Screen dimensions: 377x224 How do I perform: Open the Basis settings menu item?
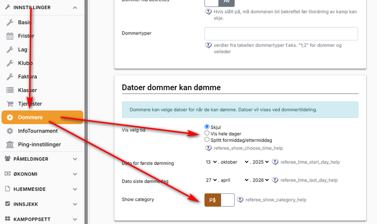click(x=42, y=22)
